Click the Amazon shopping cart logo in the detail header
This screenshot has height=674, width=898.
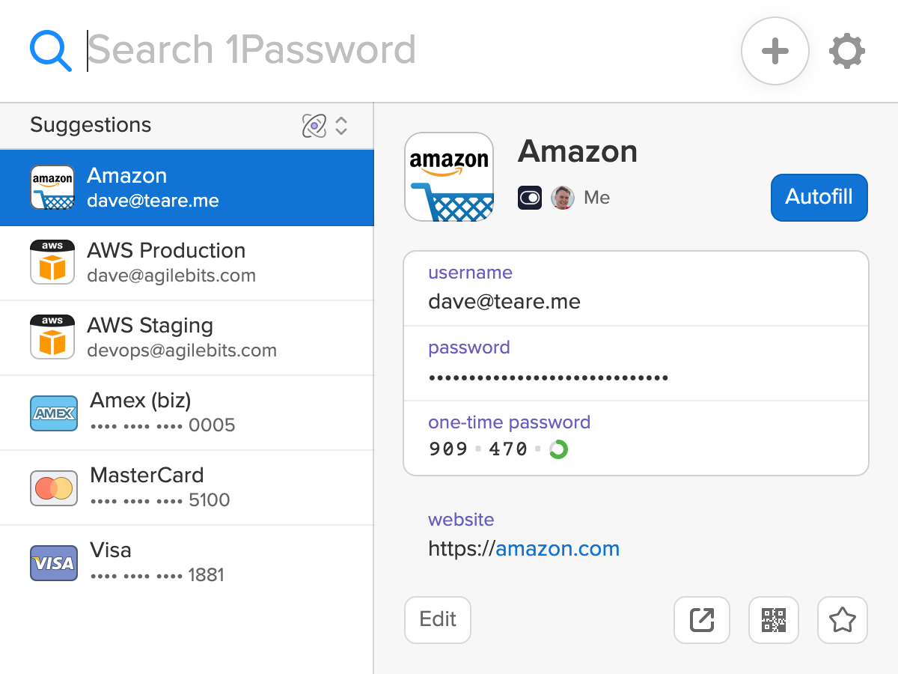(x=449, y=177)
